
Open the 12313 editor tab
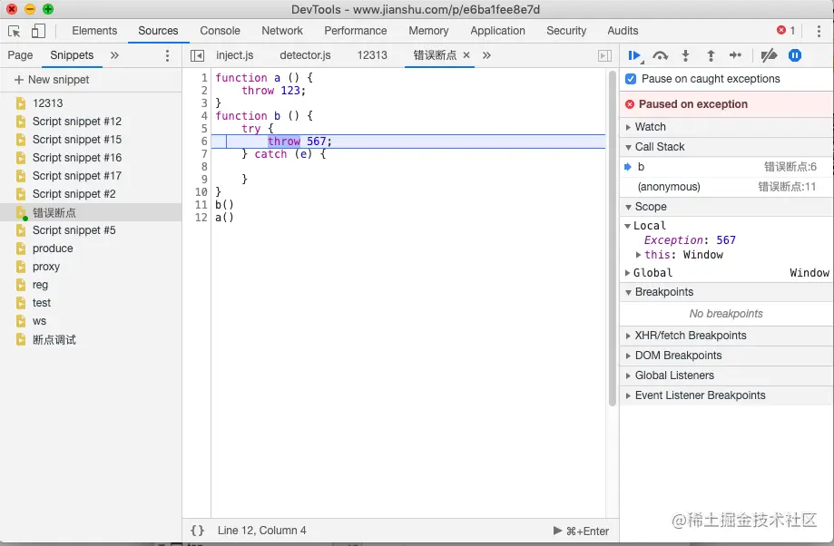372,55
